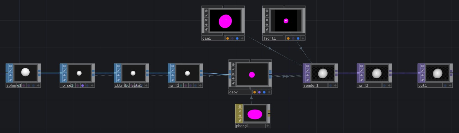Toggle the purple render flag on noise1
459x133 pixels.
click(x=82, y=86)
